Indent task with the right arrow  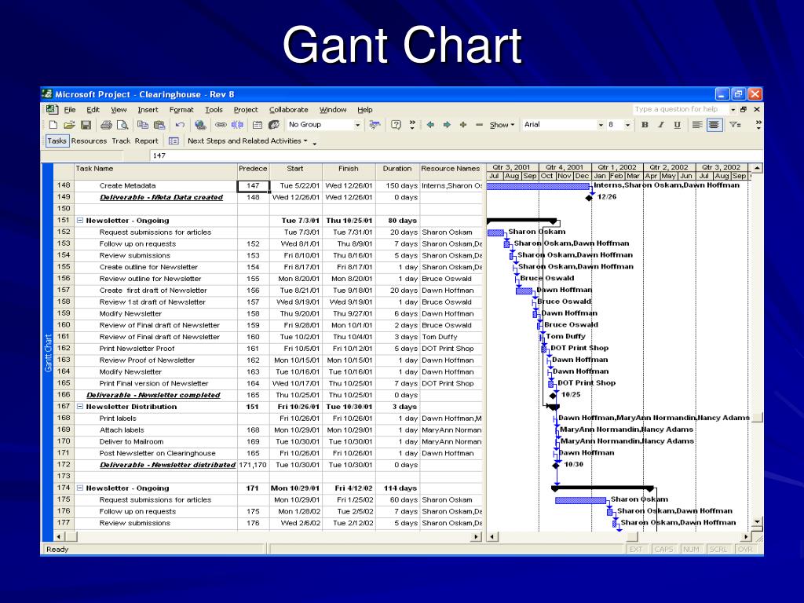(447, 125)
